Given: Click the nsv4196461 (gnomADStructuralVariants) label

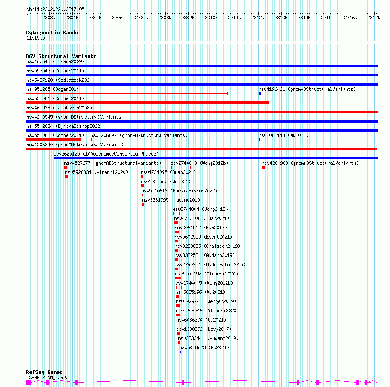Looking at the screenshot, I should [x=307, y=89].
